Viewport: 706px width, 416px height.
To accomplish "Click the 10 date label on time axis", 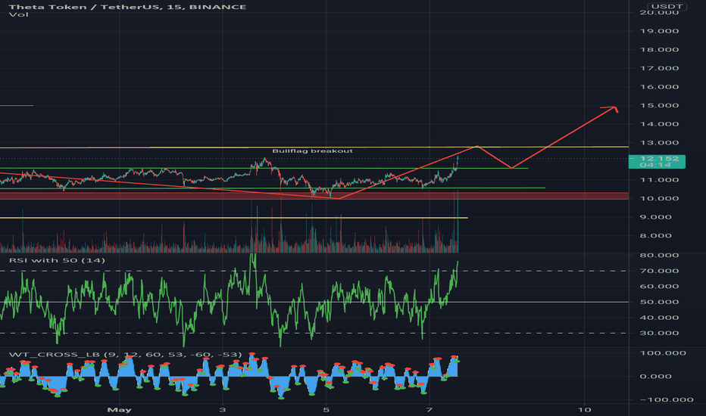I will click(x=584, y=410).
